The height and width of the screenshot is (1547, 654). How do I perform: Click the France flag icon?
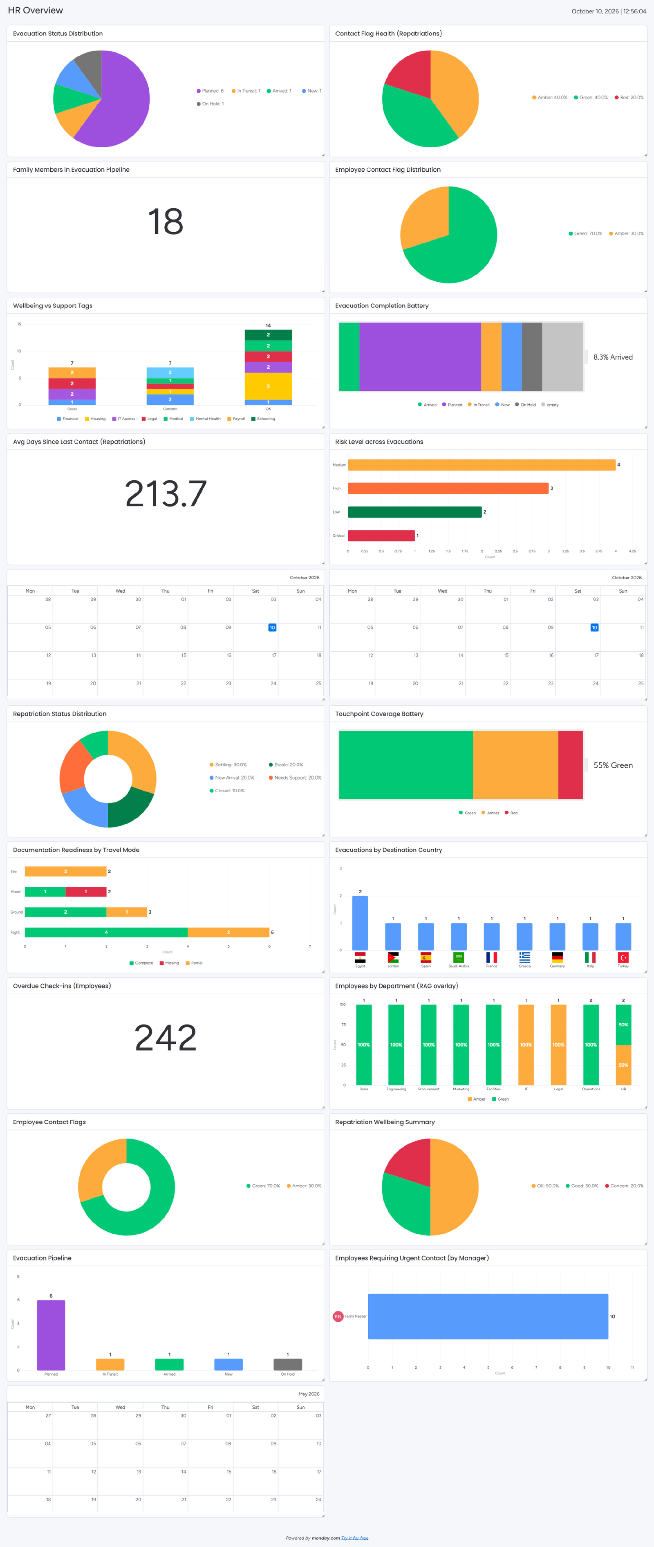491,957
